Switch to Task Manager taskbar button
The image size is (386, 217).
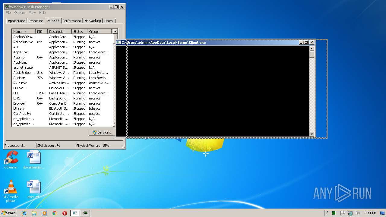point(85,213)
